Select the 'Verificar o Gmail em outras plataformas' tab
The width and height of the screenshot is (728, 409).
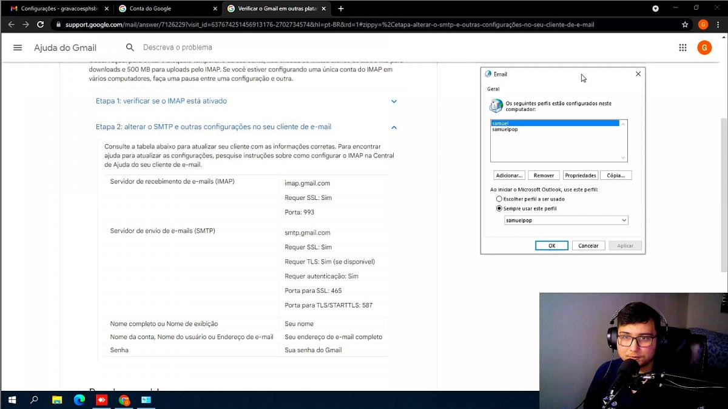[x=276, y=8]
